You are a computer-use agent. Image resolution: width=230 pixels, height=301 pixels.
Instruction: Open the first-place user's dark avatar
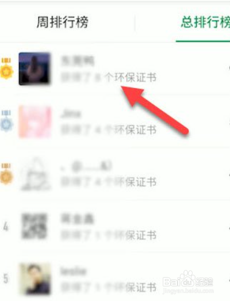pos(34,68)
